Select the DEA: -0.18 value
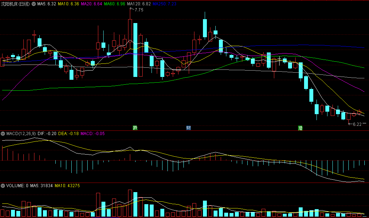 point(68,134)
